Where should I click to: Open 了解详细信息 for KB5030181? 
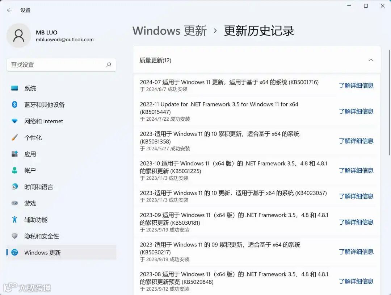(x=356, y=222)
